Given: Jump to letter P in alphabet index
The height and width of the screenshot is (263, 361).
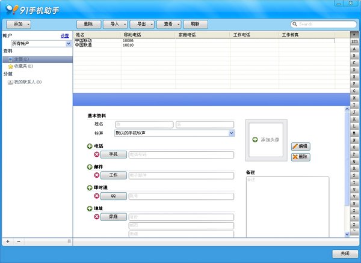Looking at the screenshot, I should pos(354,154).
